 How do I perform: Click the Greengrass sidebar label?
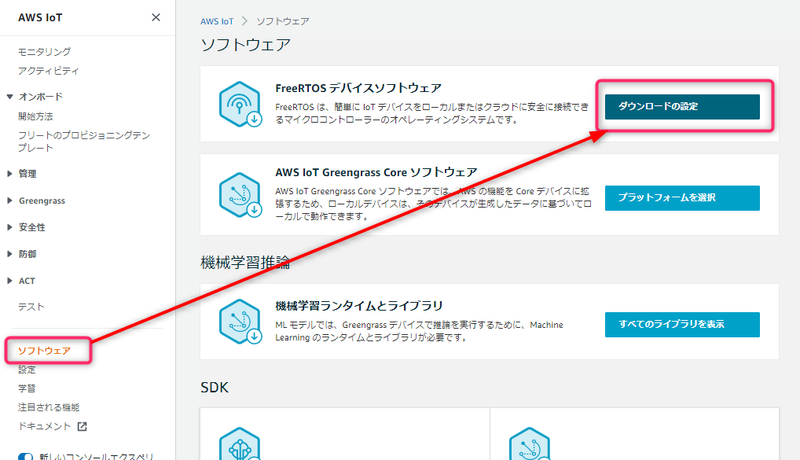[x=42, y=201]
